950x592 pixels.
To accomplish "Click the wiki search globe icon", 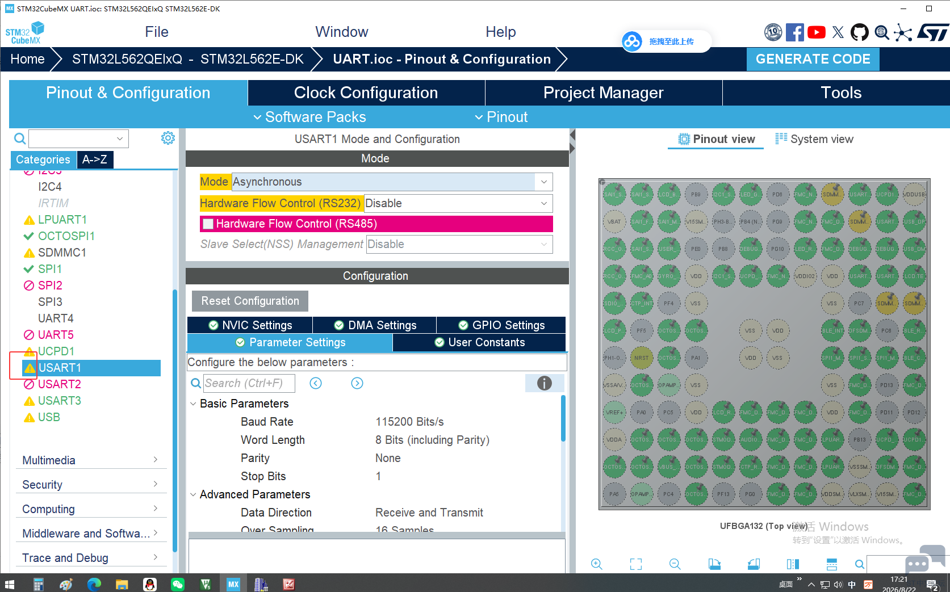I will 881,32.
